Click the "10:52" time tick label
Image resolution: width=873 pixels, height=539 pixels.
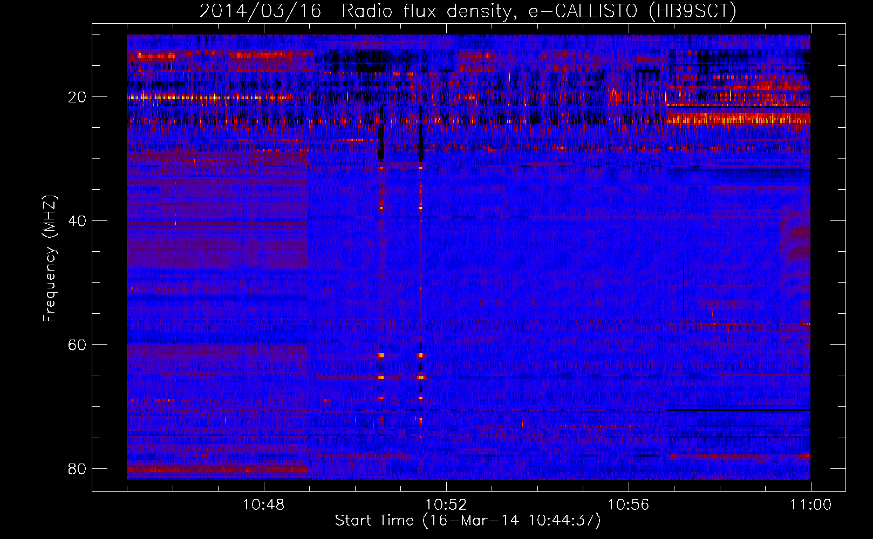[446, 505]
